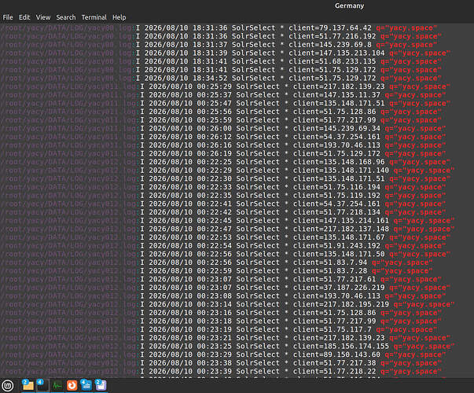
Task: Click the client=37.187.226.219 log entry
Action: 339,288
